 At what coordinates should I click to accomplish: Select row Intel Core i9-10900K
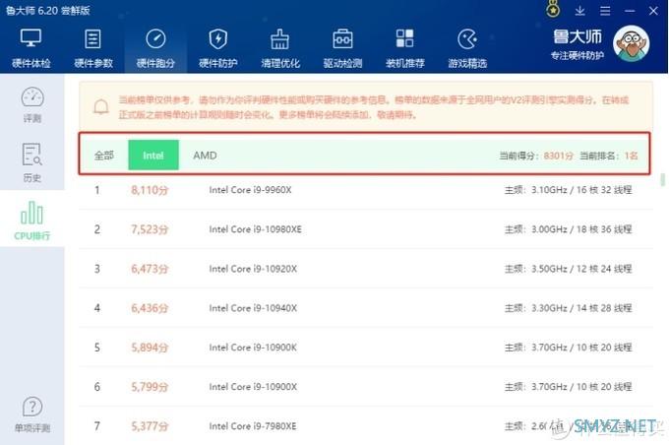(x=366, y=348)
